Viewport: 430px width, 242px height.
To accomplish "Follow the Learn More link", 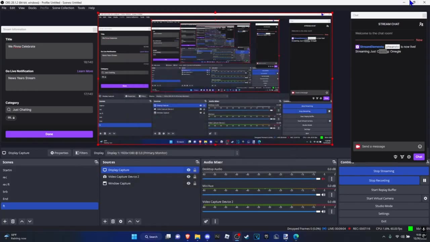I will [85, 71].
